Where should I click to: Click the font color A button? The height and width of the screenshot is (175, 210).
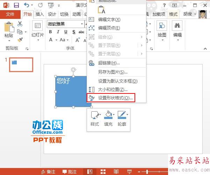coord(51,40)
